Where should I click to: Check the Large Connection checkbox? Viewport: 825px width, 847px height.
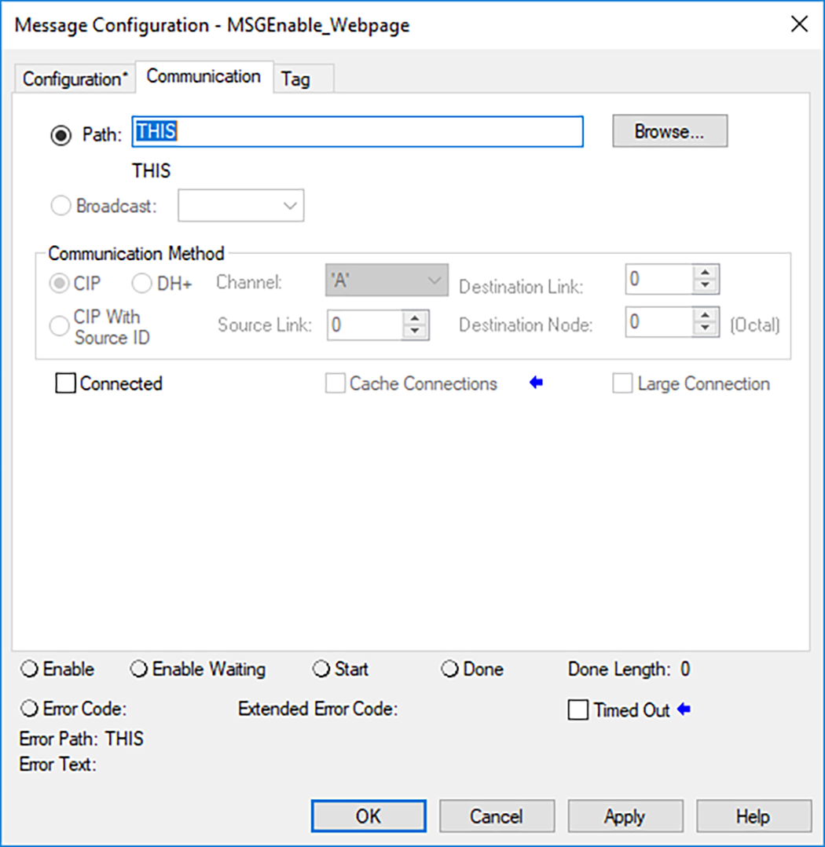point(622,383)
